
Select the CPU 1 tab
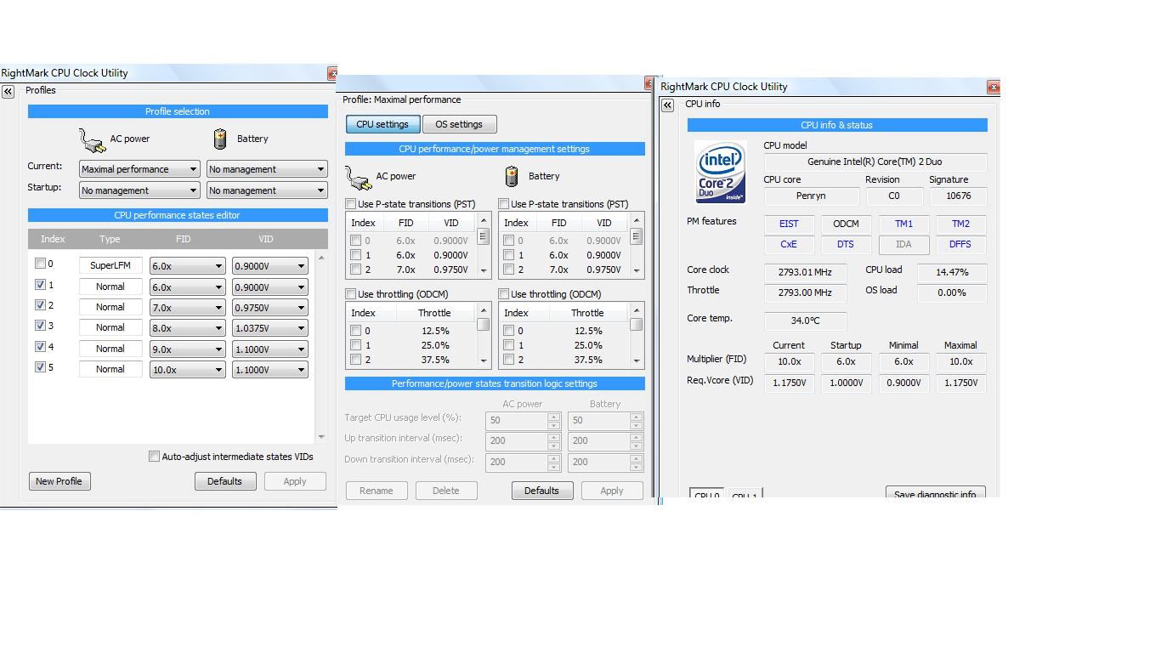745,493
